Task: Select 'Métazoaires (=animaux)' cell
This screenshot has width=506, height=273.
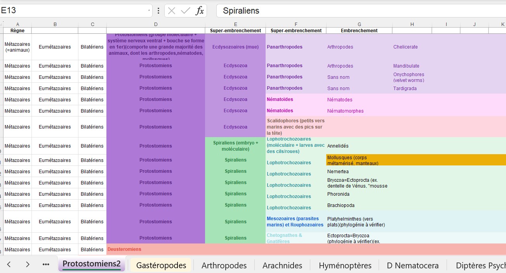Action: coord(17,47)
